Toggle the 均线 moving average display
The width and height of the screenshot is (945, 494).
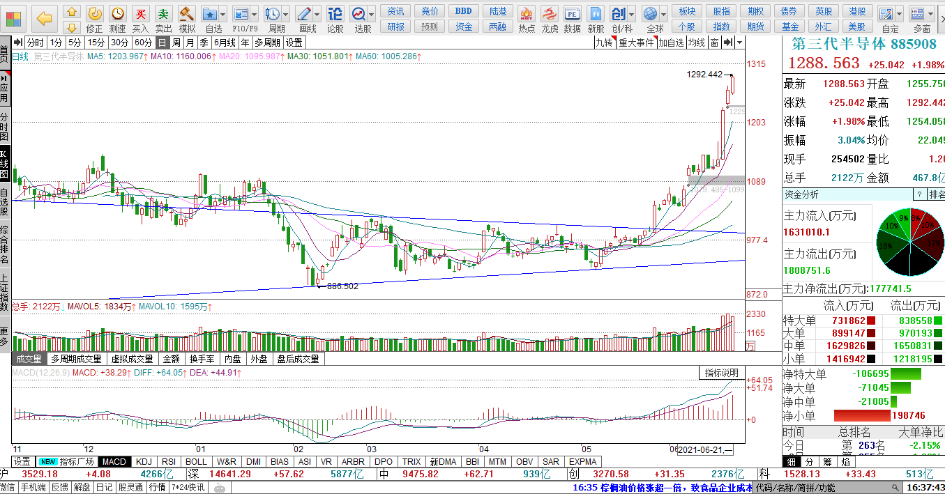click(x=696, y=43)
